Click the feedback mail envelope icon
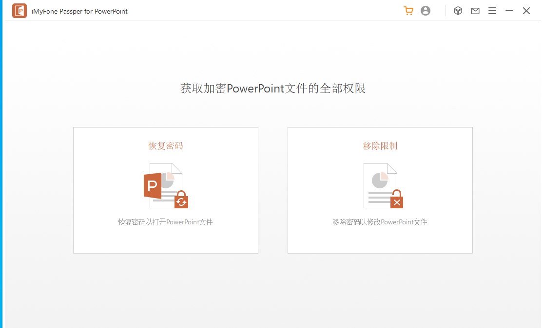543x328 pixels. click(x=475, y=10)
